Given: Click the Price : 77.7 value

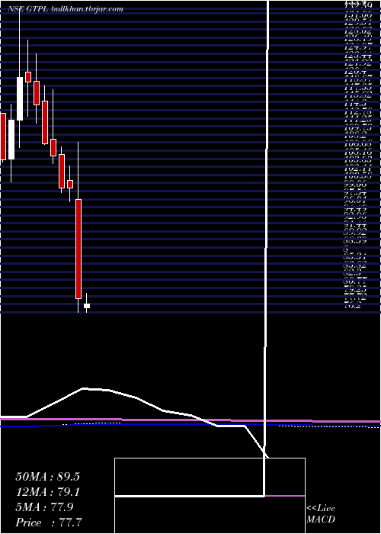Looking at the screenshot, I should (x=49, y=523).
